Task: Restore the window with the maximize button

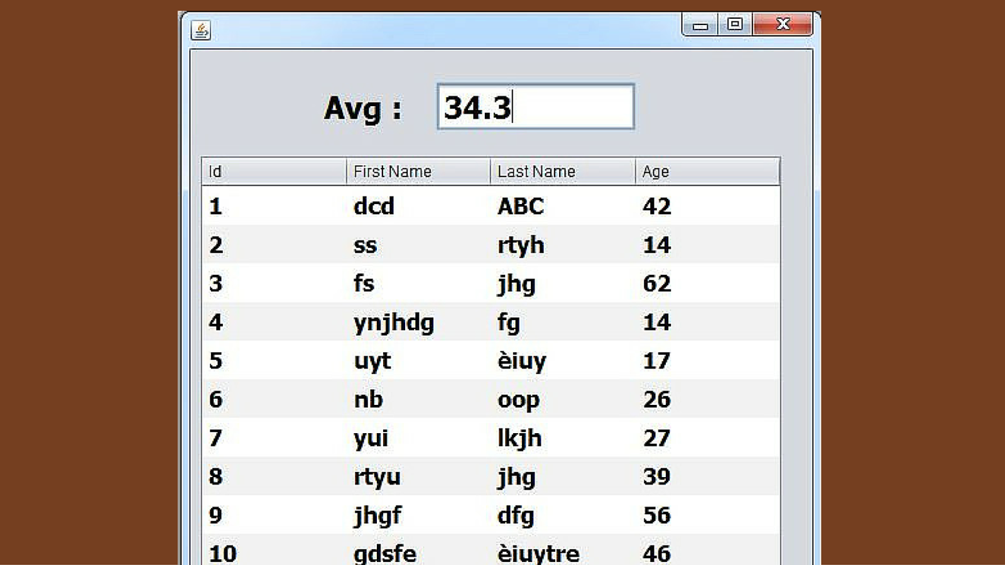Action: [735, 25]
